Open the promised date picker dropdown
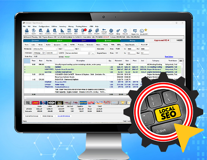The image size is (207, 160). pyautogui.click(x=44, y=53)
